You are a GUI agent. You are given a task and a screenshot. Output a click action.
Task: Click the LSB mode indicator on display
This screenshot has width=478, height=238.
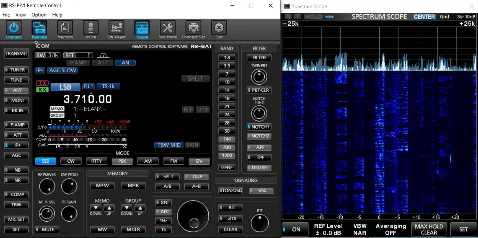[x=65, y=87]
